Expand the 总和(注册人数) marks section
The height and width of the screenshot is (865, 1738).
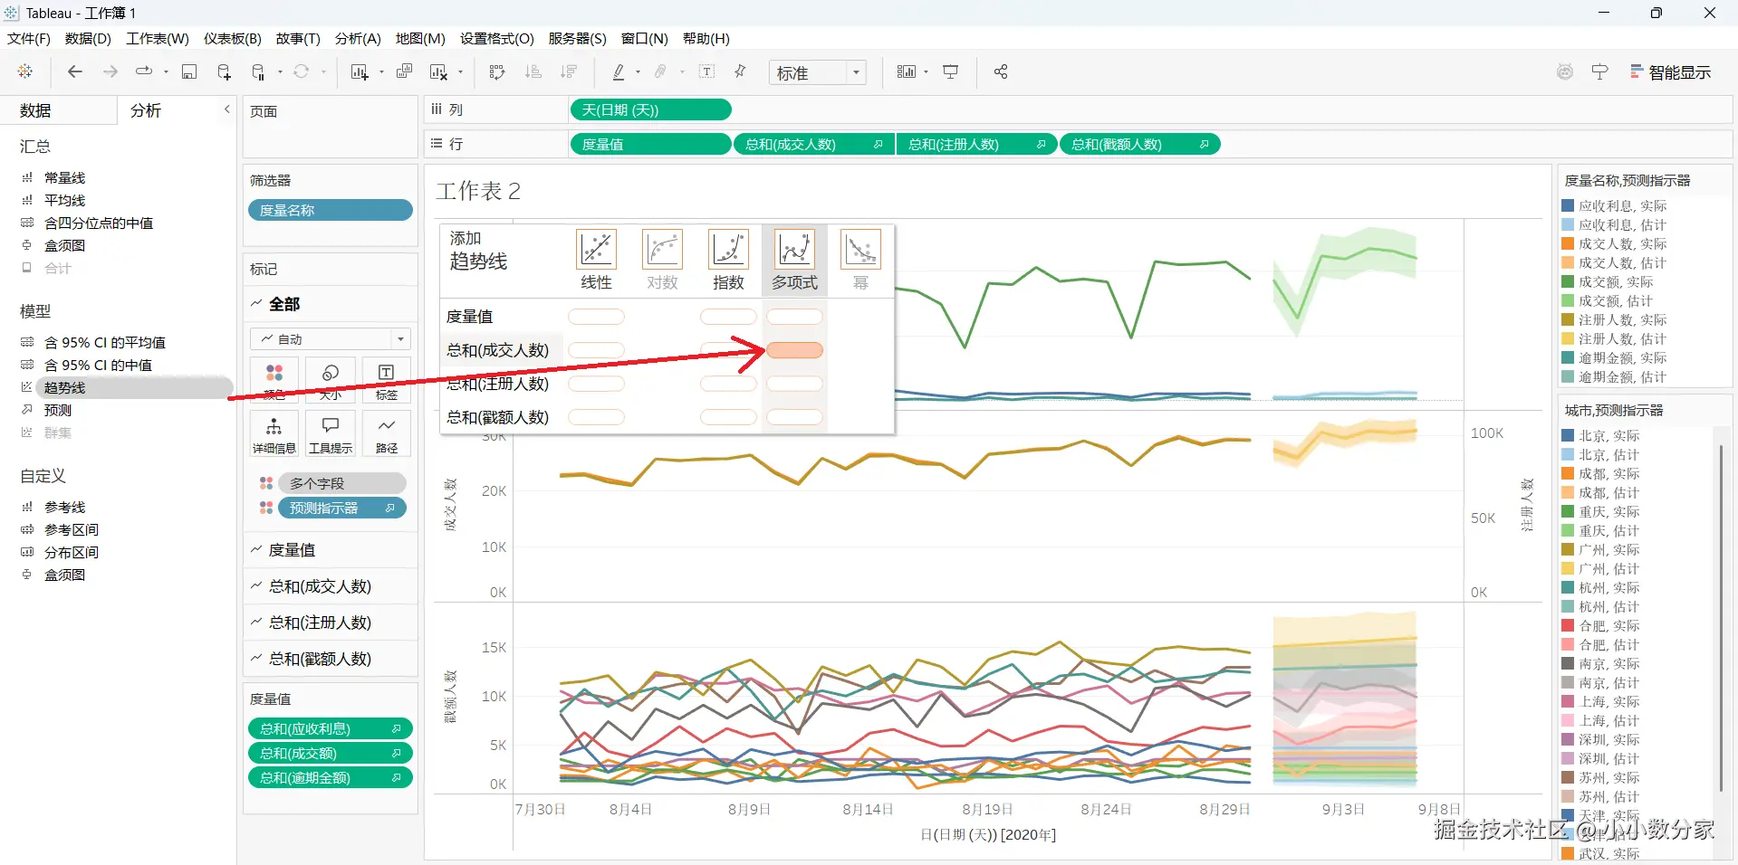(x=256, y=623)
